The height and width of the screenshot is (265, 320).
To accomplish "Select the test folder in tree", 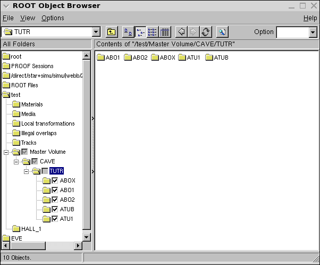I will [12, 95].
